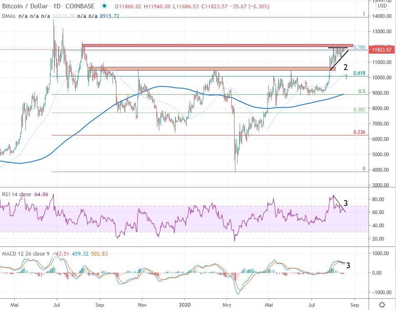
Task: Click the red 11823.57 current price label
Action: point(382,50)
